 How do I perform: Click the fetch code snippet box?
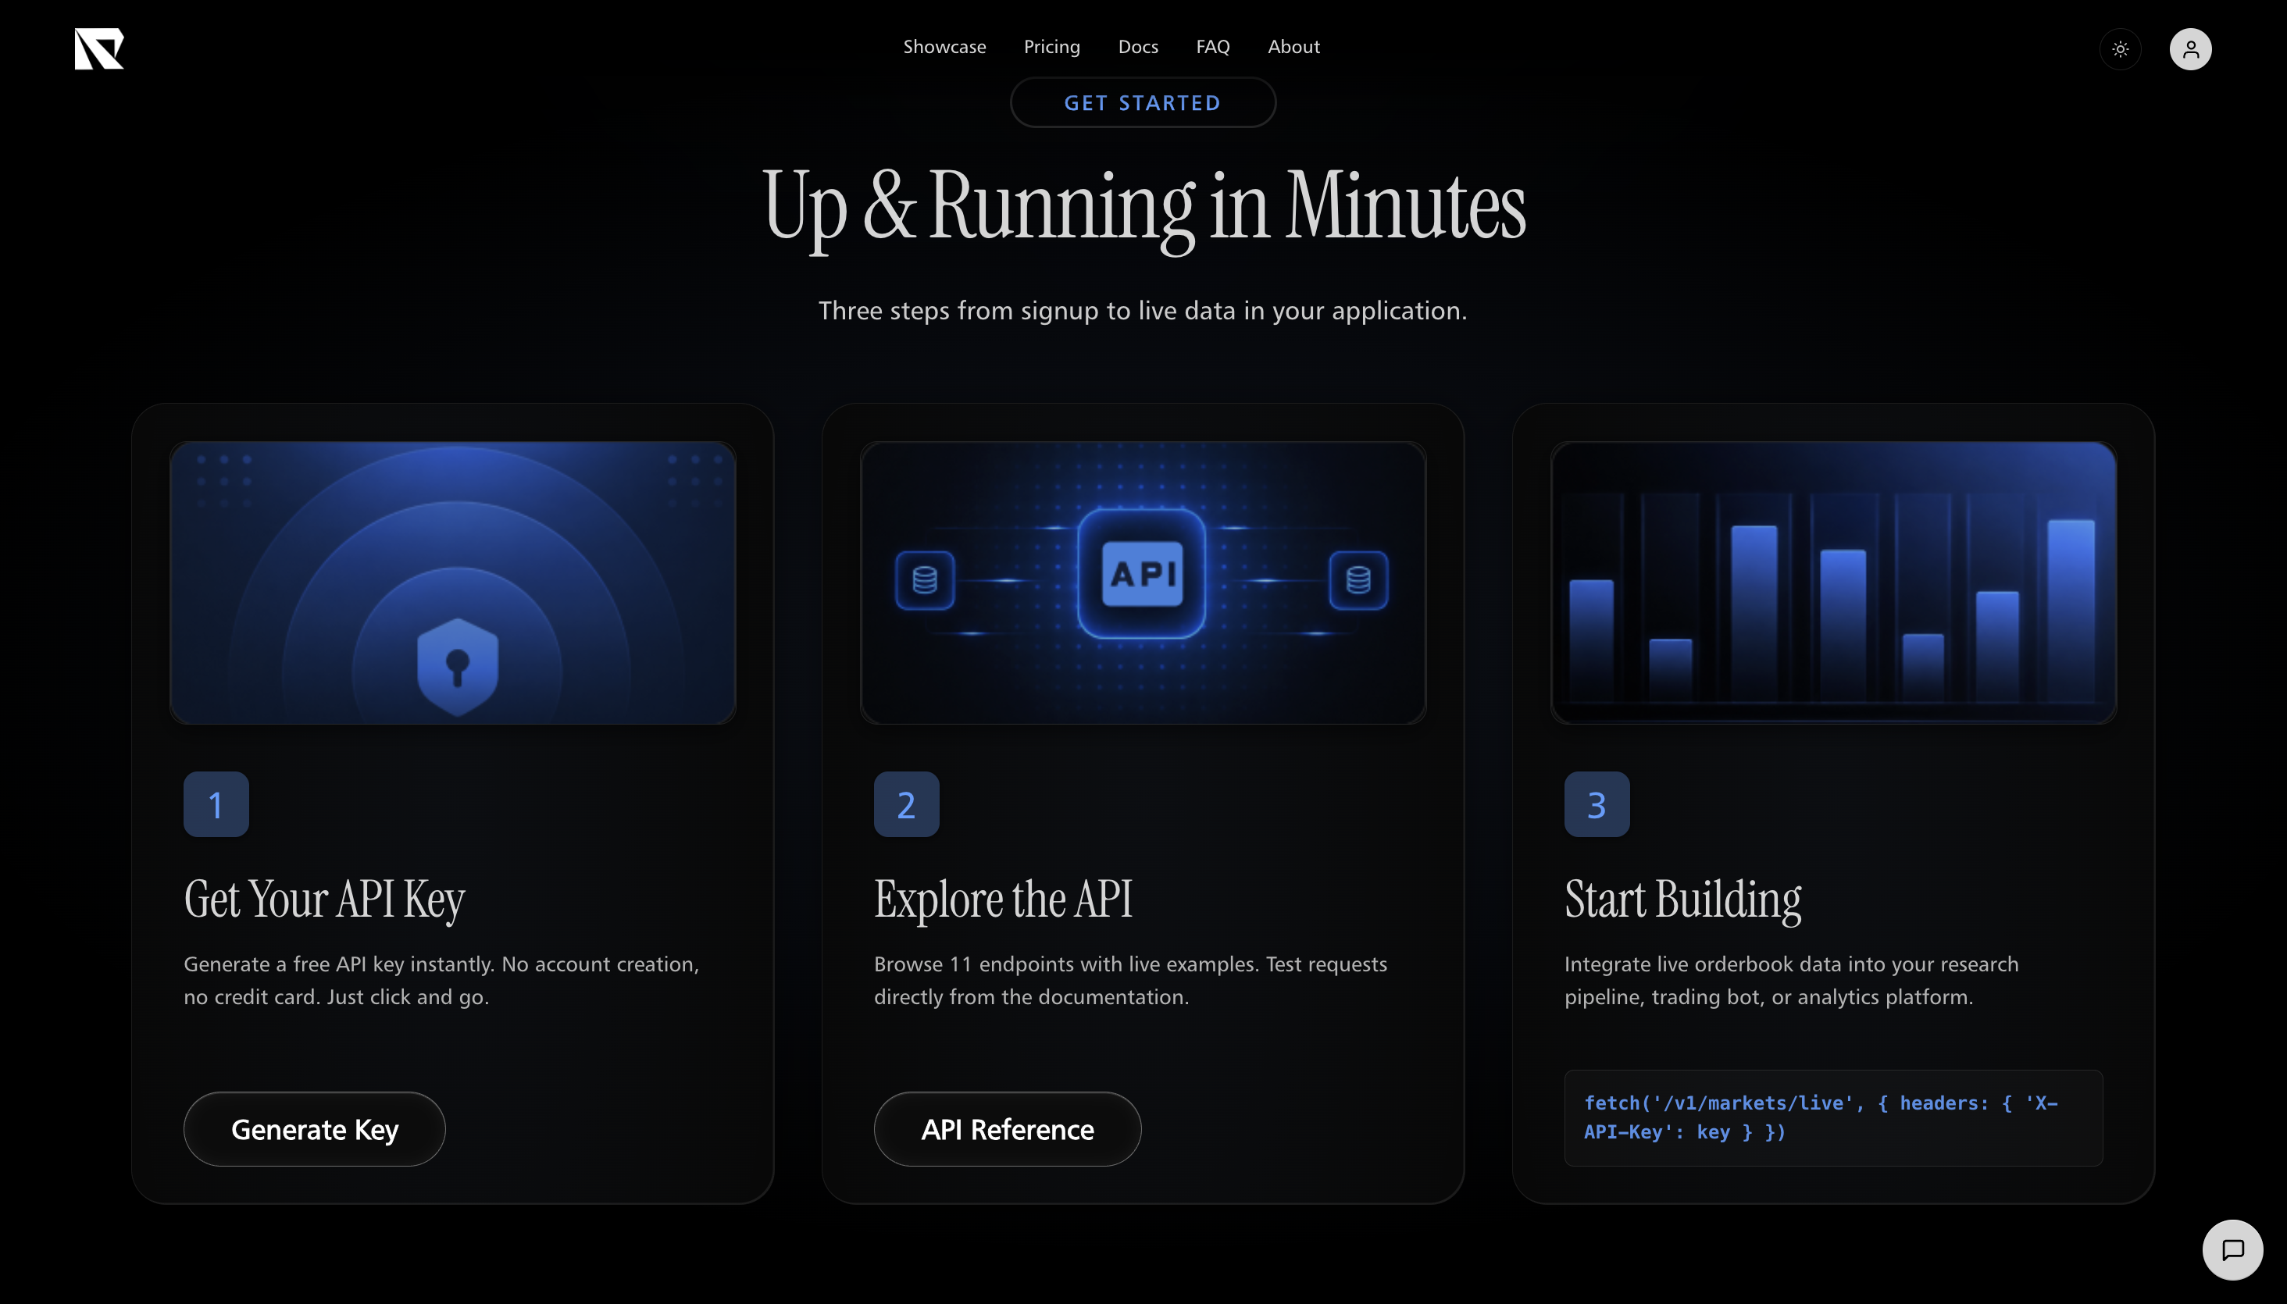click(x=1833, y=1117)
